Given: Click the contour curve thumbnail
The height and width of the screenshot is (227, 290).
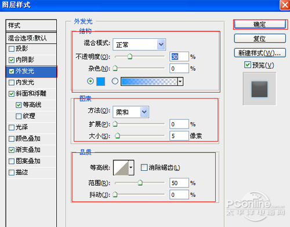Looking at the screenshot, I should click(x=121, y=167).
